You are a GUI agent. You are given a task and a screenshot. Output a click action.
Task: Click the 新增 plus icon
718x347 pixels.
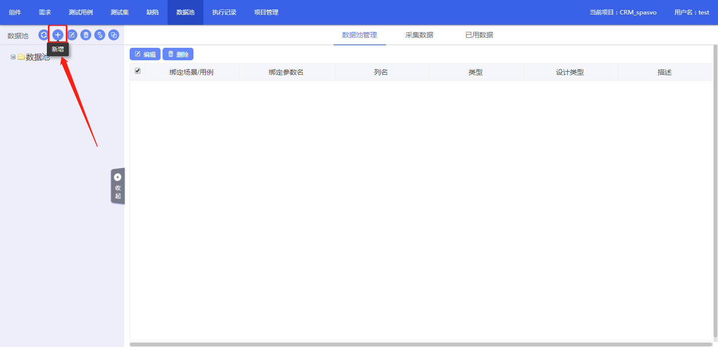pos(58,35)
